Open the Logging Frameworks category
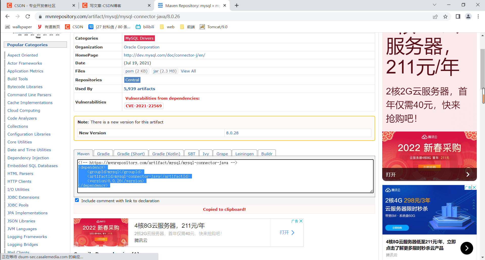485x260 pixels. click(x=27, y=237)
